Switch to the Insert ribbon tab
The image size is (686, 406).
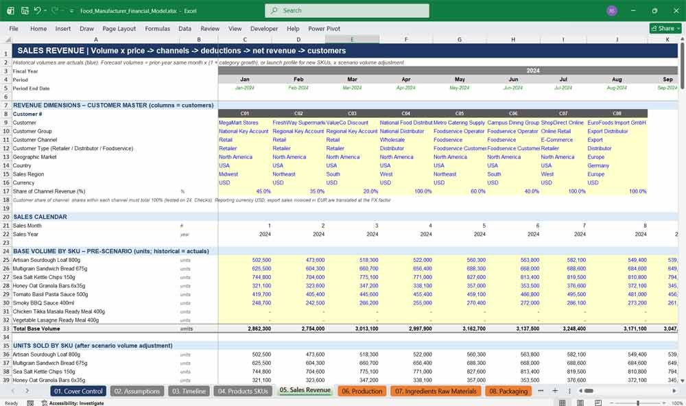point(63,28)
